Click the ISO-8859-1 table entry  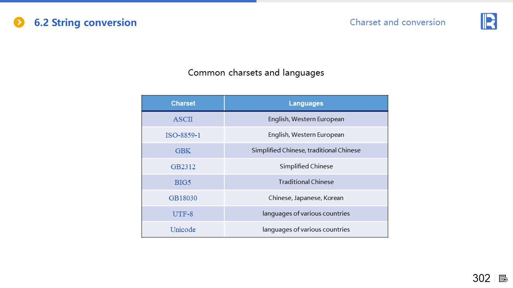click(x=183, y=135)
